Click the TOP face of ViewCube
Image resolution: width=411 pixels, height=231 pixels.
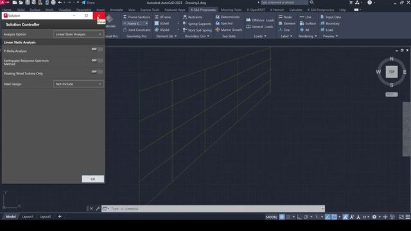click(392, 72)
